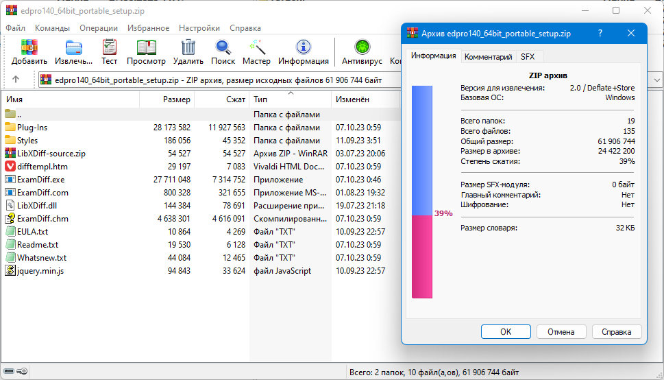Click the Удалить trash can icon
The image size is (664, 380).
point(188,47)
